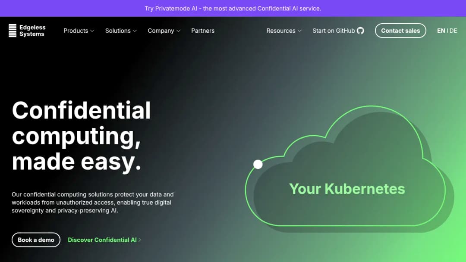Switch language to EN
466x262 pixels.
point(441,31)
